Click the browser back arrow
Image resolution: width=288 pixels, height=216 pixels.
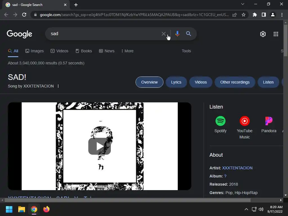[x=6, y=15]
